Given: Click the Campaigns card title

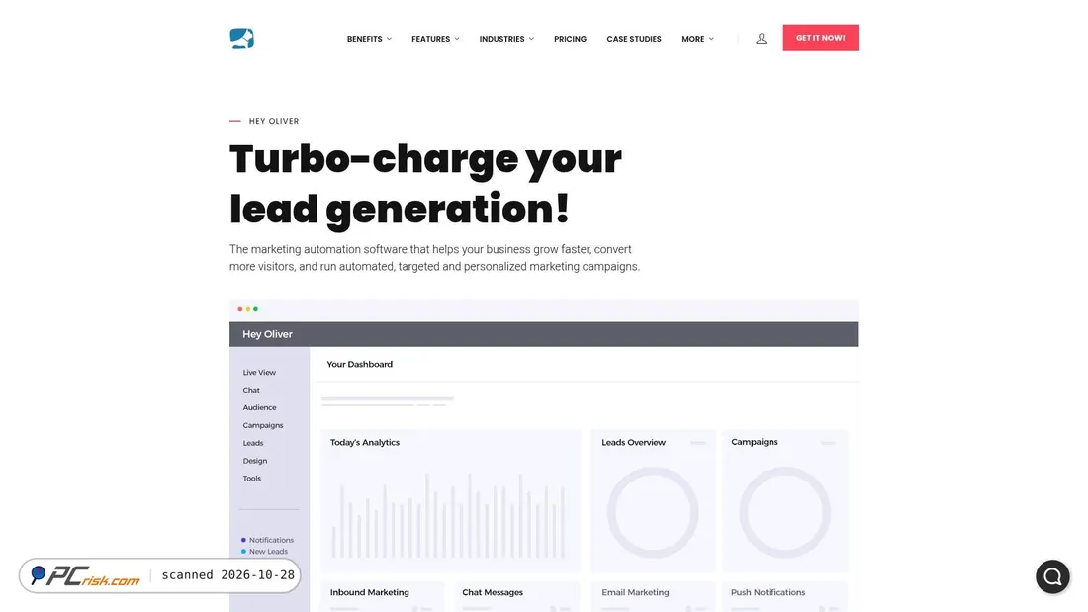Looking at the screenshot, I should pyautogui.click(x=755, y=442).
